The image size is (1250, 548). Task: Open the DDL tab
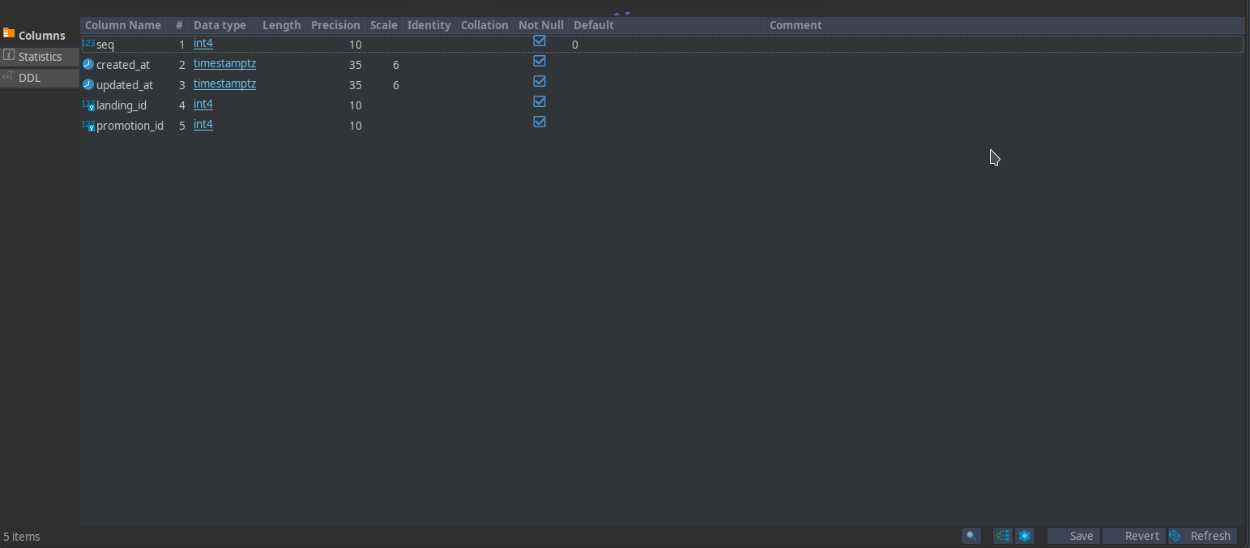point(40,78)
